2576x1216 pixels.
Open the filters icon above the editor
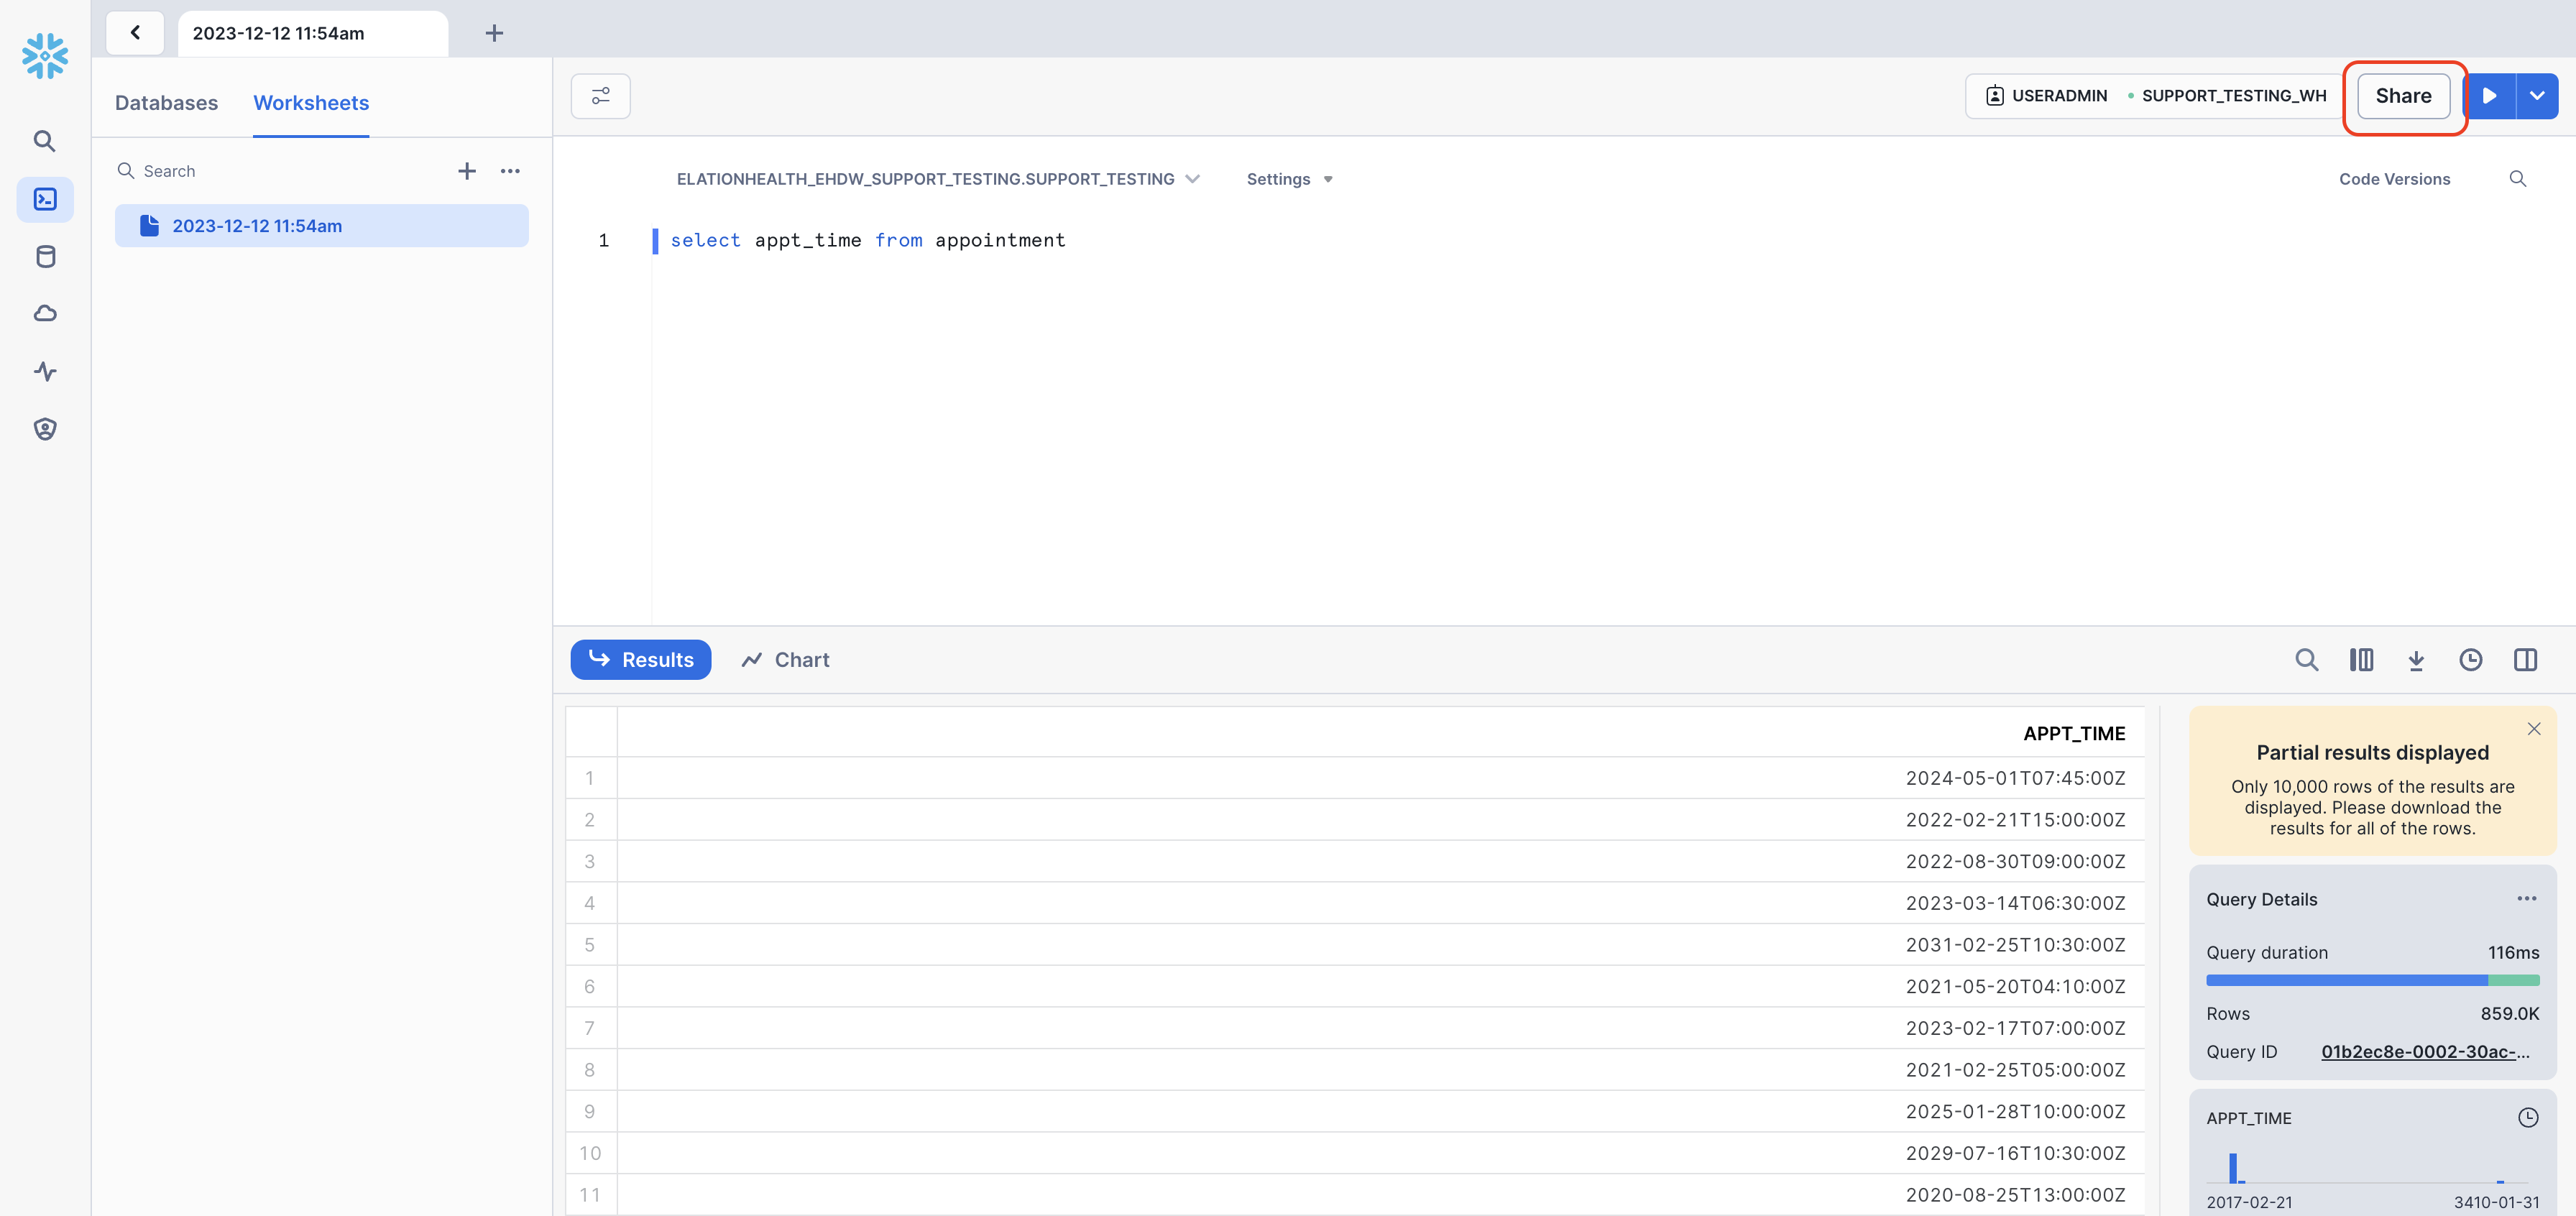600,96
